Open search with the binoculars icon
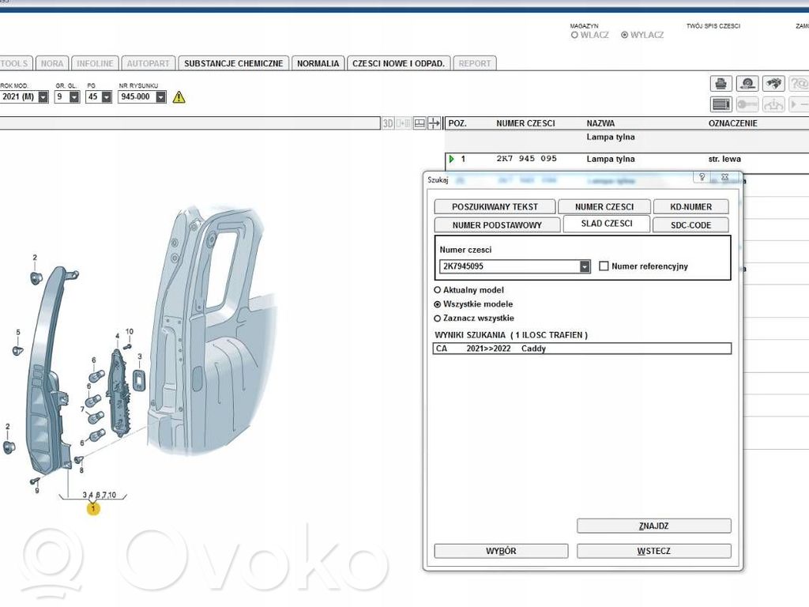Screen dimensions: 809x607 [773, 84]
